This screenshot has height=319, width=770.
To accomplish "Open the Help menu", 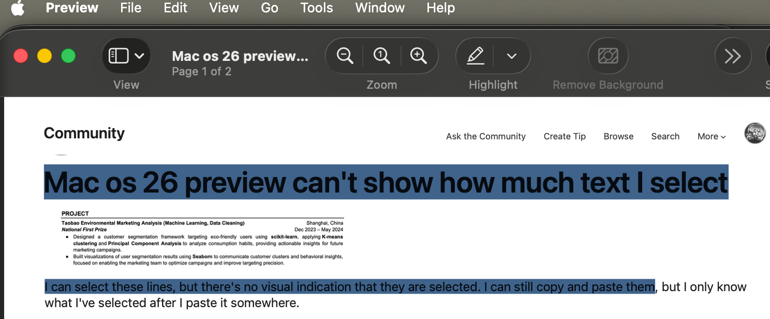I will [x=441, y=8].
